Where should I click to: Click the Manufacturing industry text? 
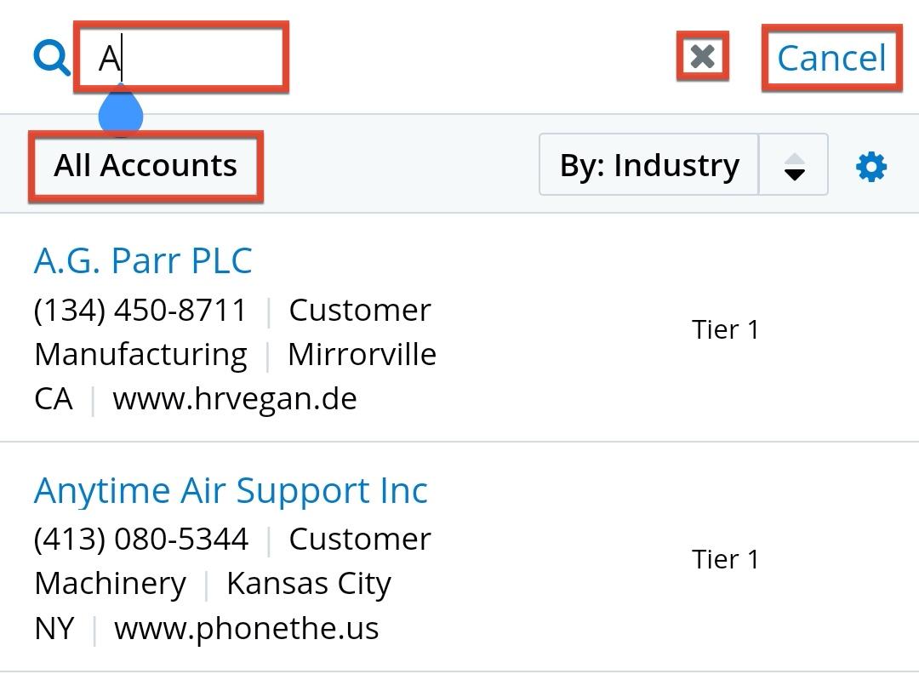(x=140, y=354)
